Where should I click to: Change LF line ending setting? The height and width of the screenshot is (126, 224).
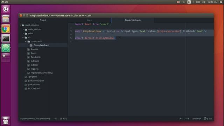point(180,119)
